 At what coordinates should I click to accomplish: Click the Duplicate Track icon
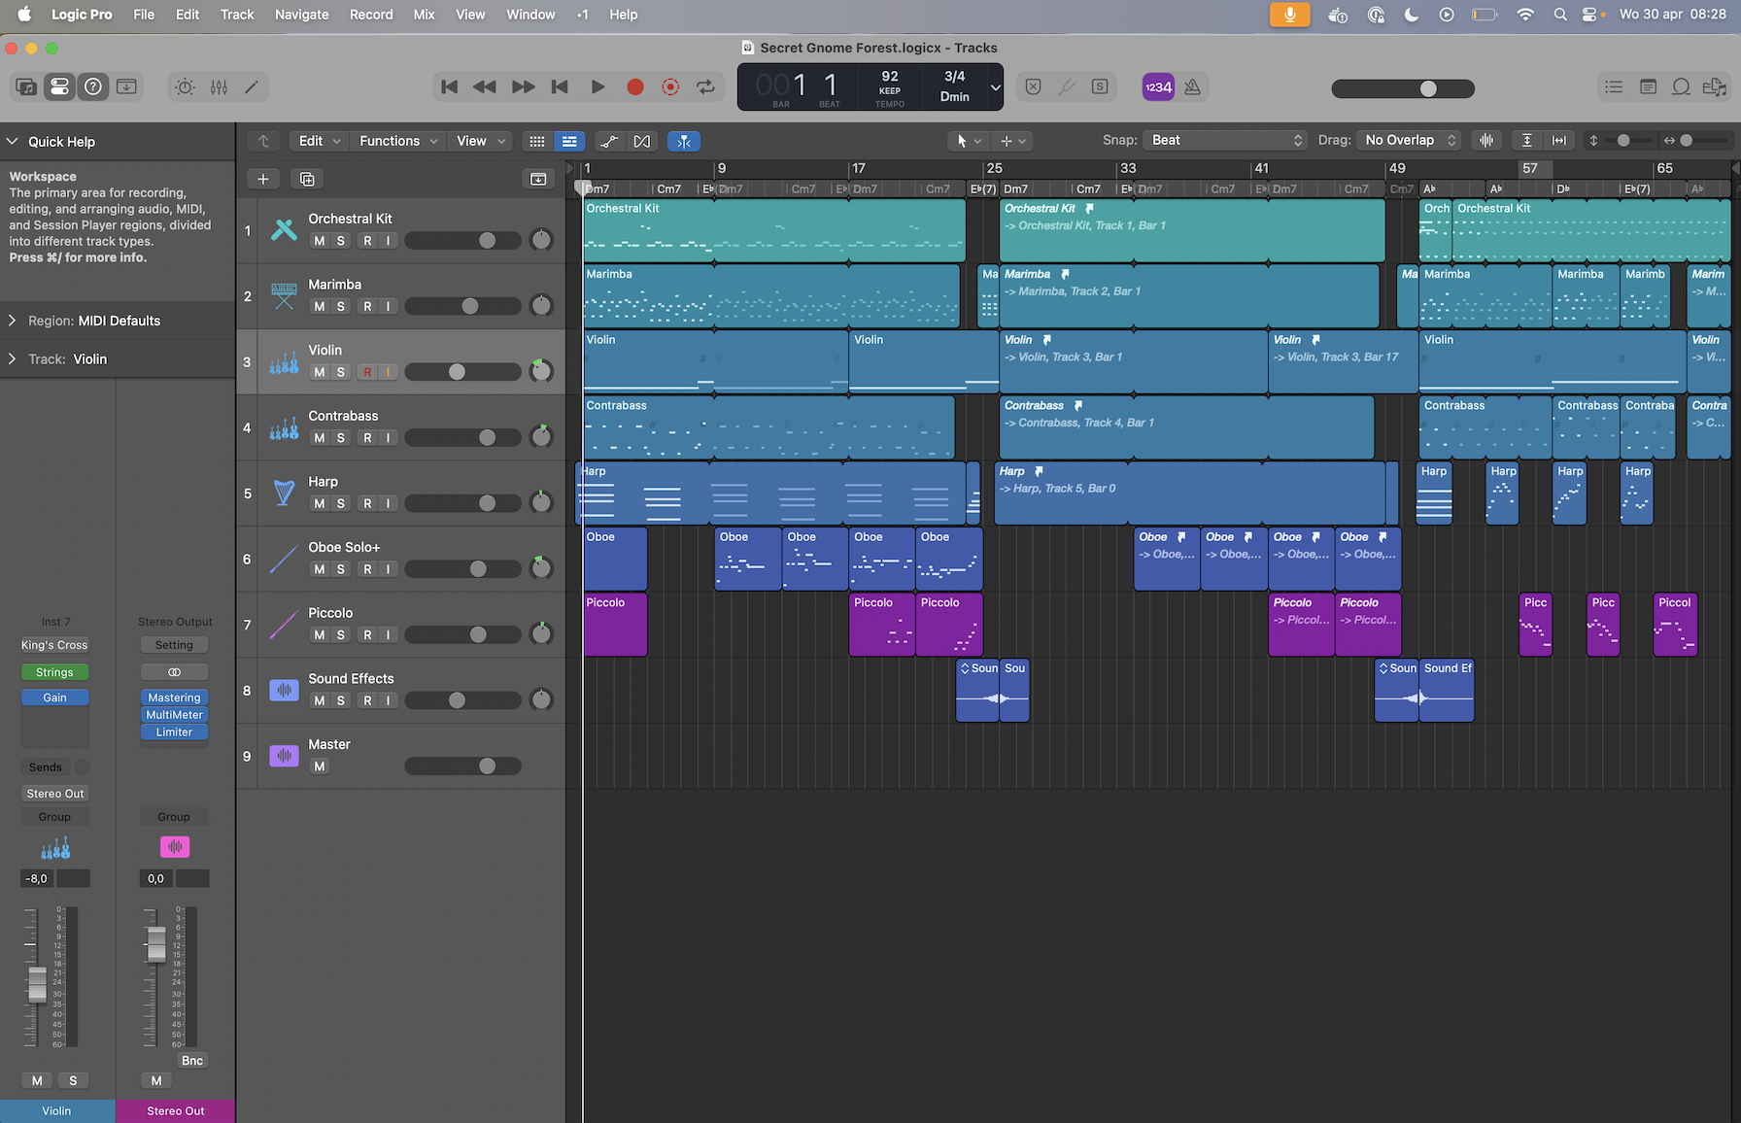pyautogui.click(x=307, y=179)
